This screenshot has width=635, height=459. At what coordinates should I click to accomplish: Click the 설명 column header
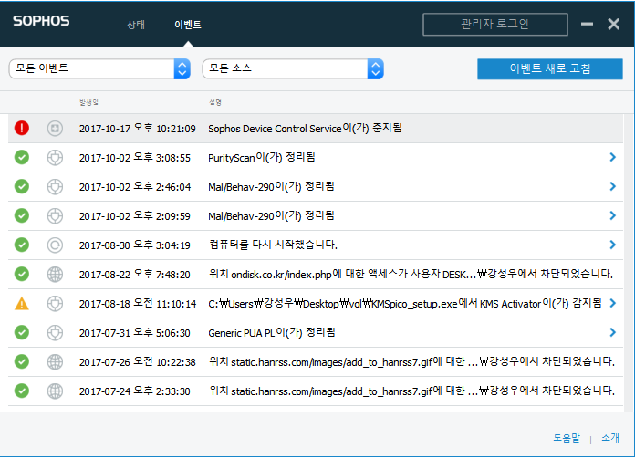pos(215,102)
